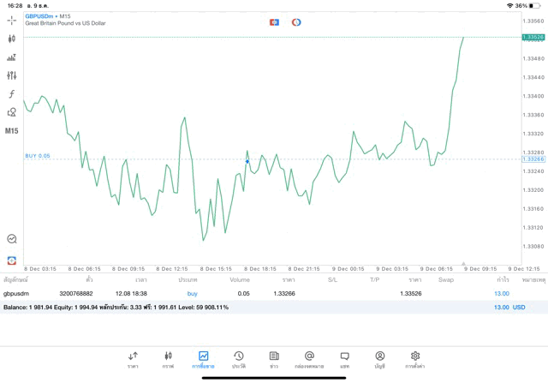Image resolution: width=548 pixels, height=383 pixels.
Task: Open the ประวัติ history tab
Action: [x=238, y=359]
